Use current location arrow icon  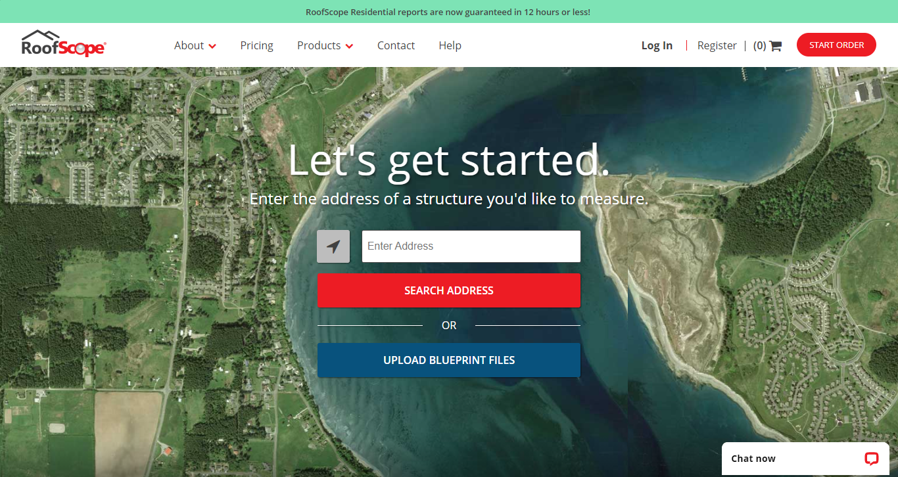point(333,246)
